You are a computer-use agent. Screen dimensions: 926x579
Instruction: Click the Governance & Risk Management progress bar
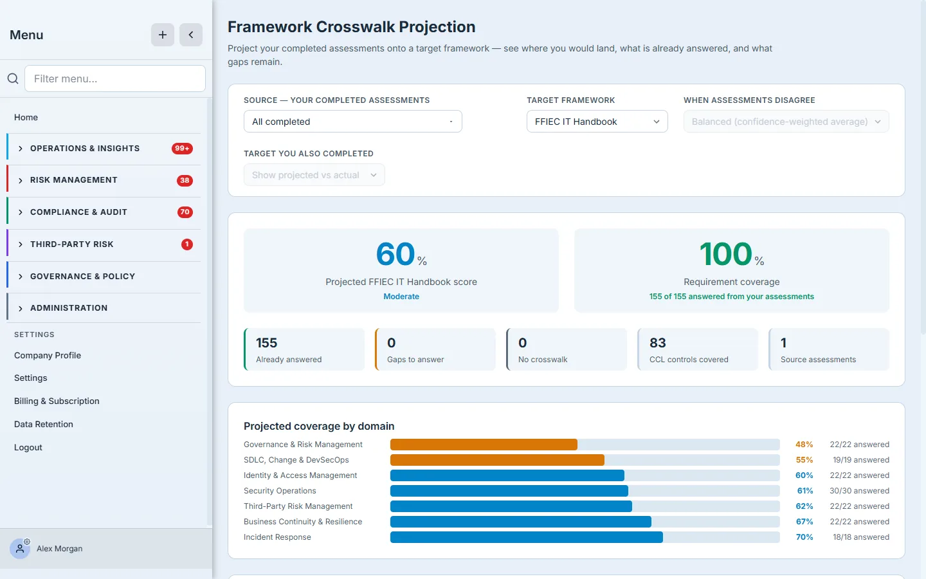585,445
